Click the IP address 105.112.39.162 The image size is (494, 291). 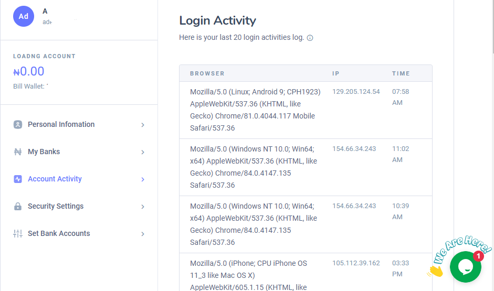(x=356, y=263)
